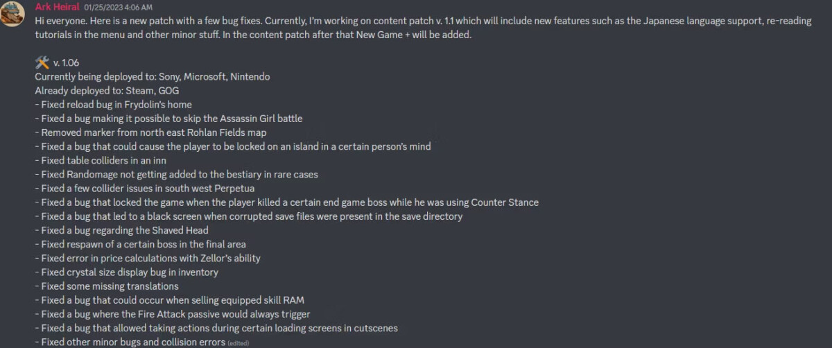
Task: Click the Assassin Girl battle fix line
Action: coord(169,119)
